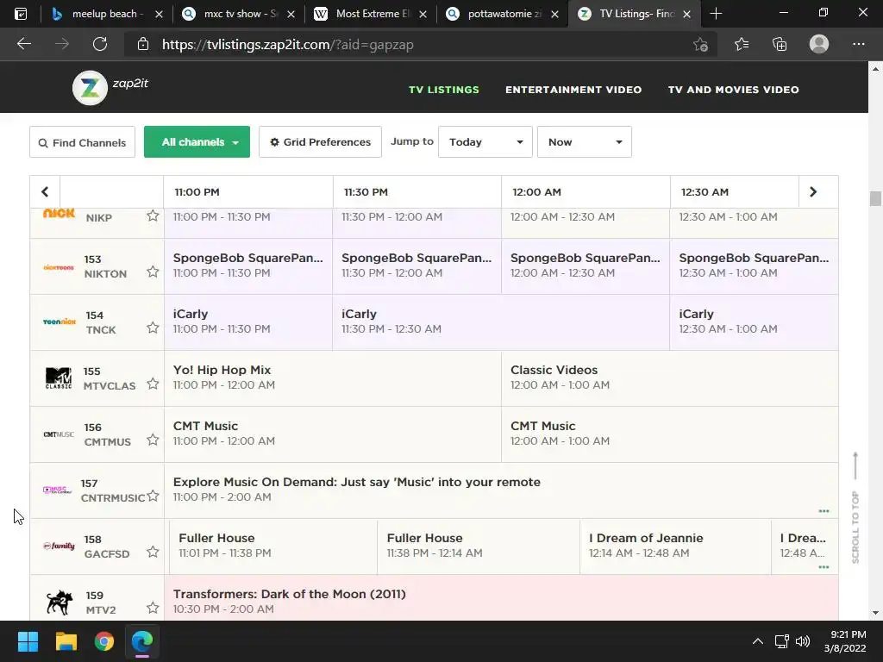Click the Nicktoons channel logo
883x662 pixels.
[x=59, y=267]
